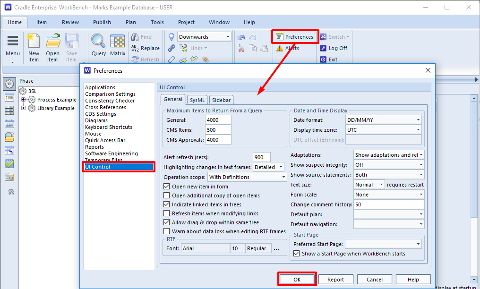Toggle Allow drag & drop within same tree
This screenshot has height=289, width=480.
click(166, 222)
